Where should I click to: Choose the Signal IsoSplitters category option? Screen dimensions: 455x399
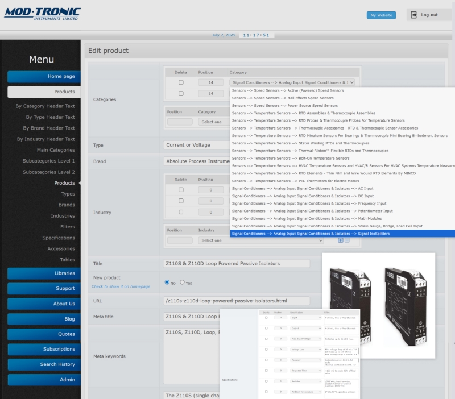[x=342, y=234]
